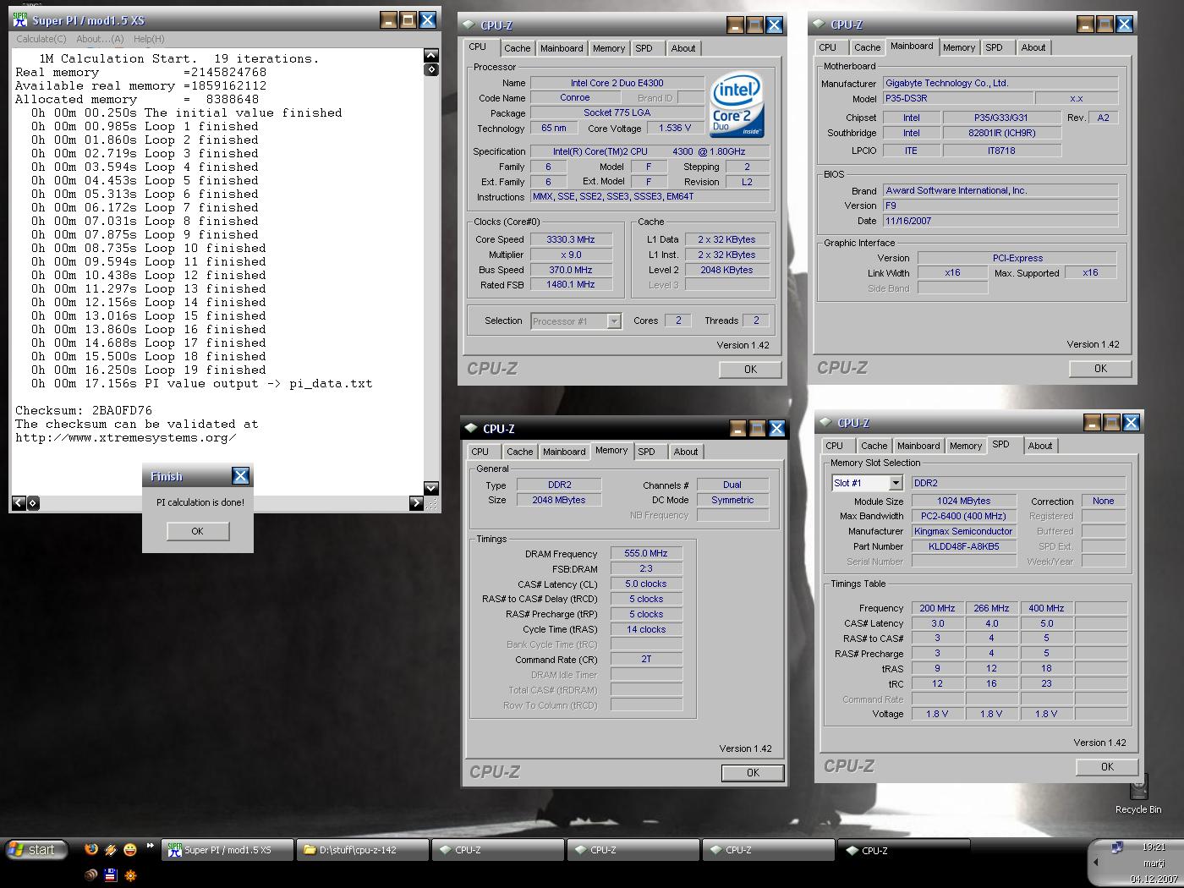The width and height of the screenshot is (1184, 888).
Task: Open the D:\stuff\cpu-z-142 folder taskbar button
Action: [x=363, y=850]
